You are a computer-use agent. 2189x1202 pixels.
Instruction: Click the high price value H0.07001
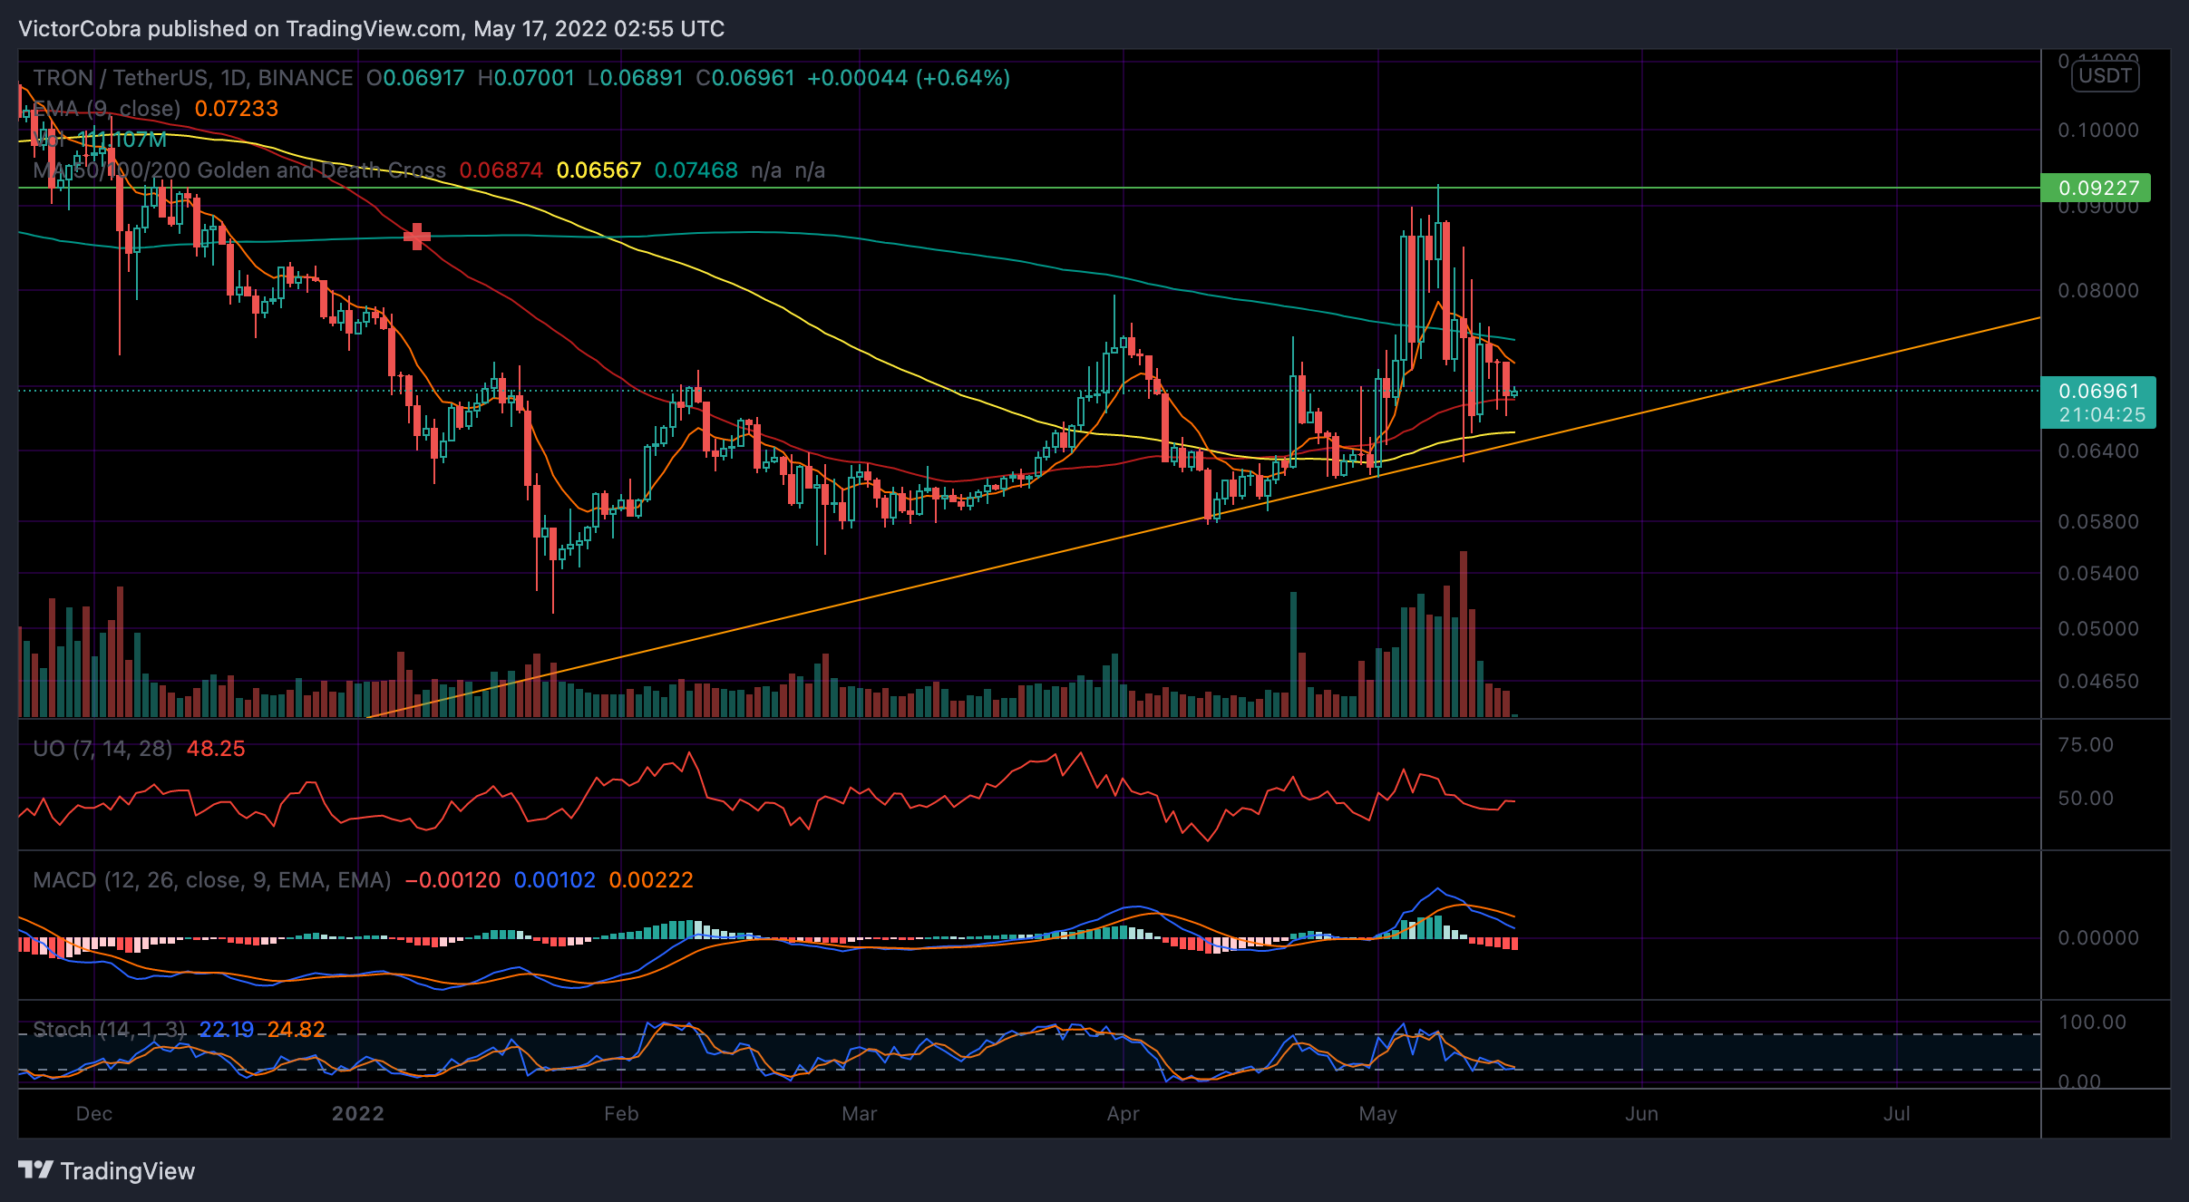(526, 78)
